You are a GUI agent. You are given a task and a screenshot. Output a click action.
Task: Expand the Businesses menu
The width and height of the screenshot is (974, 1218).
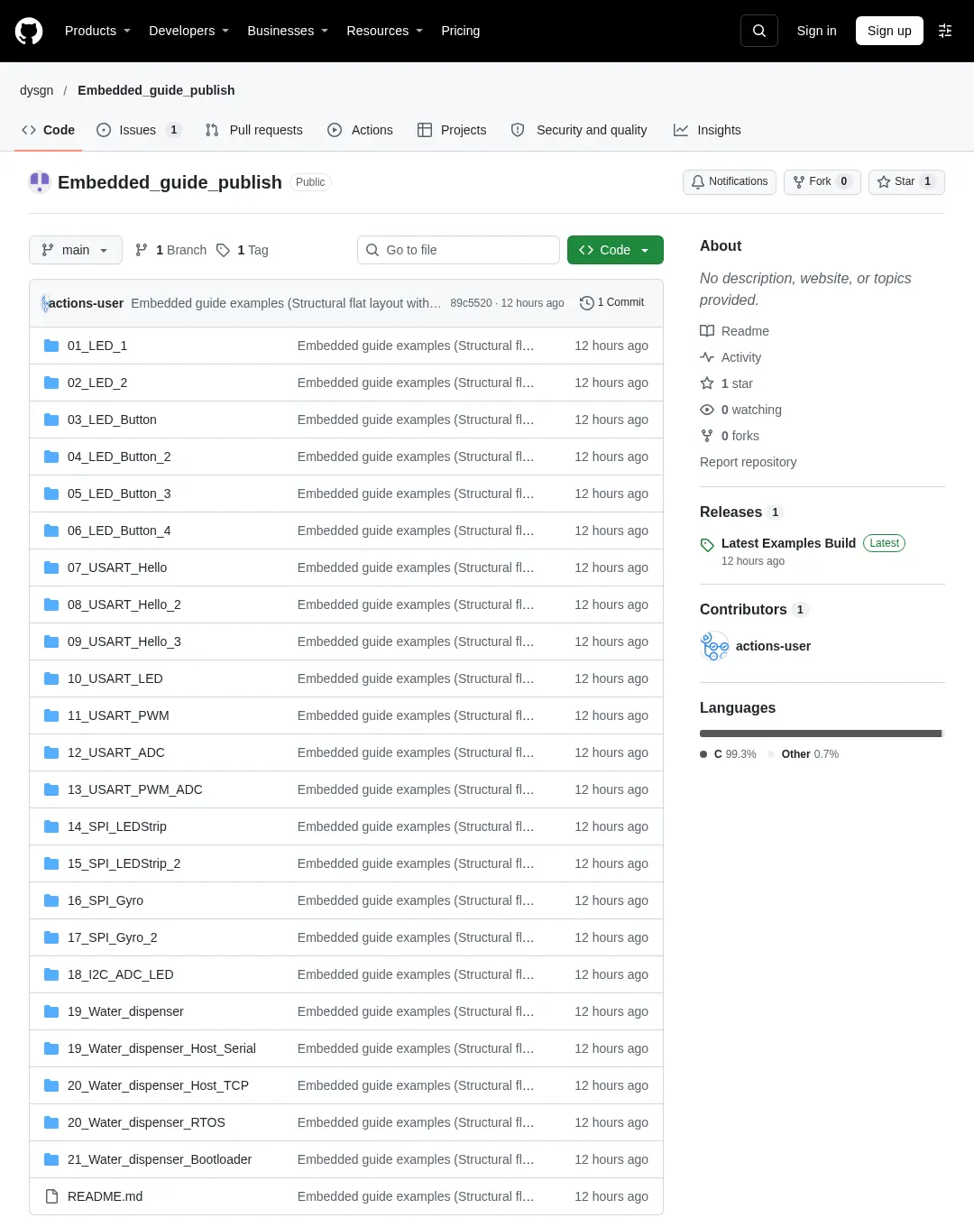(x=288, y=31)
